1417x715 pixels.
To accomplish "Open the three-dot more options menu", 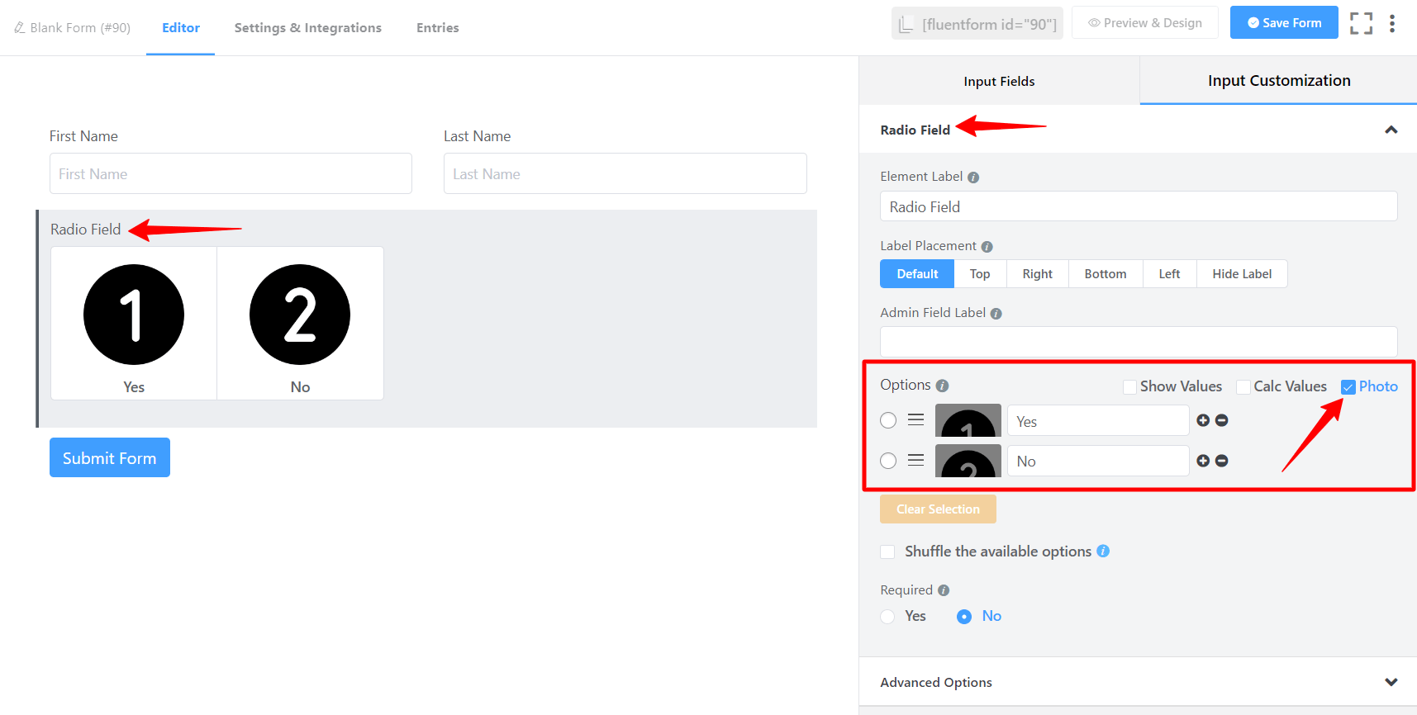I will pyautogui.click(x=1392, y=23).
